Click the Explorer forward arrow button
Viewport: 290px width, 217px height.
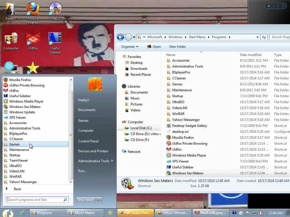point(128,37)
